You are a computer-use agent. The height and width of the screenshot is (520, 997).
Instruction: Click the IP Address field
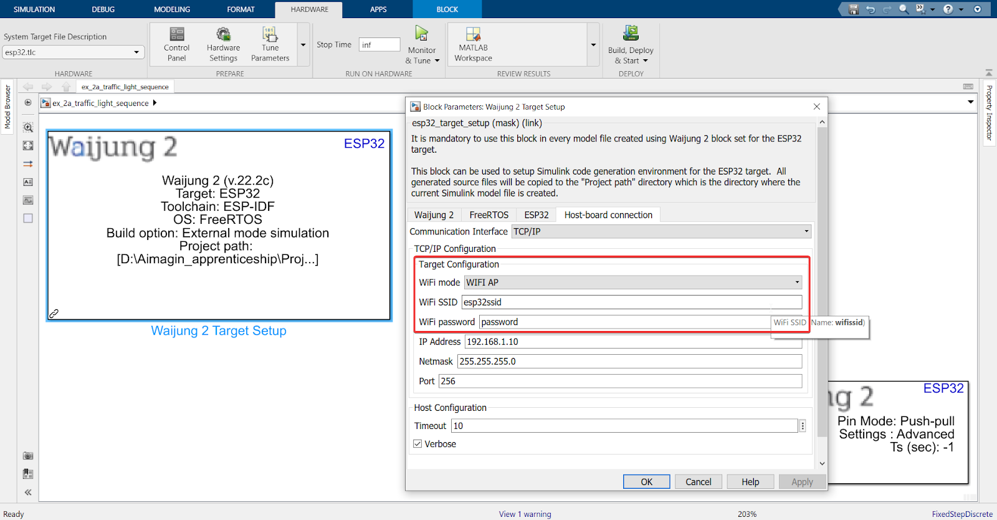pyautogui.click(x=633, y=342)
